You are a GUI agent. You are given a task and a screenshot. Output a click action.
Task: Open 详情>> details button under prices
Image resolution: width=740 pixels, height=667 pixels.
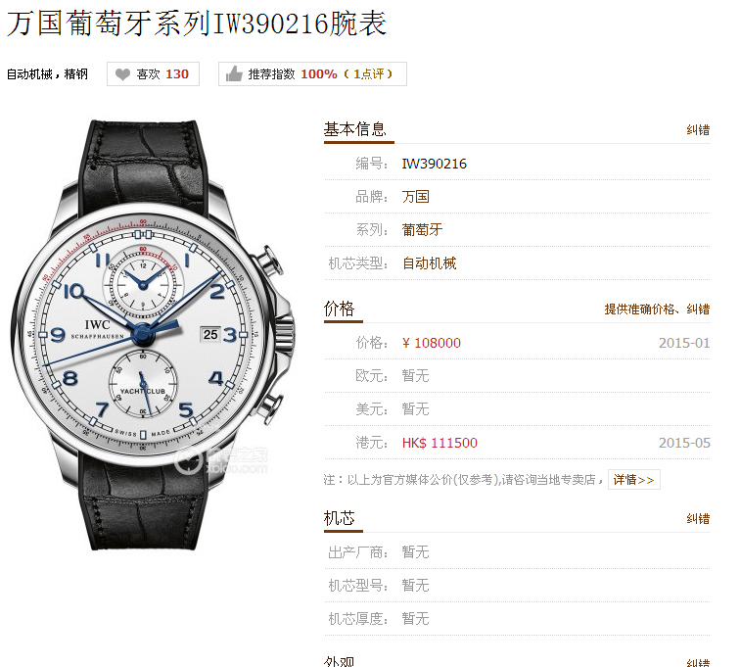point(634,480)
